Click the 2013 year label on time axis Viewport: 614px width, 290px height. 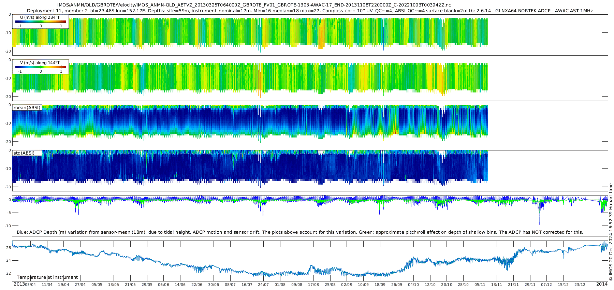[19, 284]
